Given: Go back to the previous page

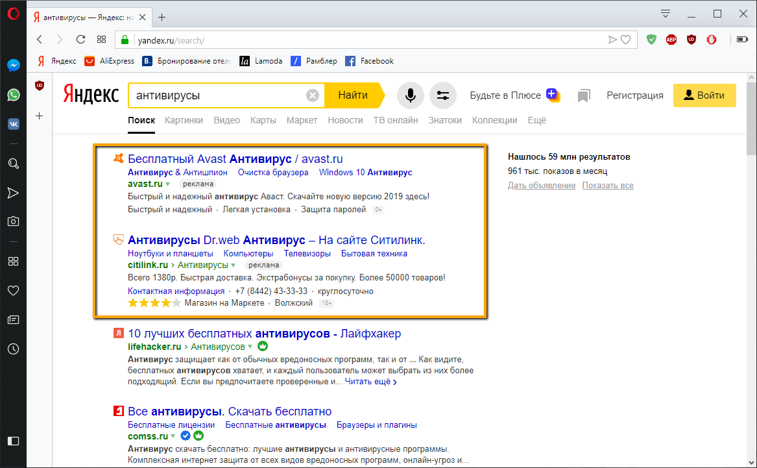Looking at the screenshot, I should [x=40, y=40].
